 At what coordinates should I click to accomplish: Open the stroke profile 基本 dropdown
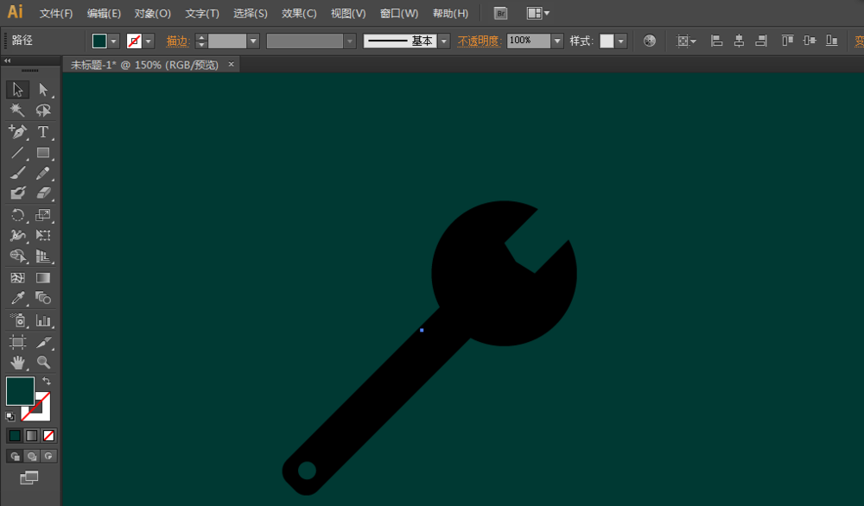coord(444,41)
